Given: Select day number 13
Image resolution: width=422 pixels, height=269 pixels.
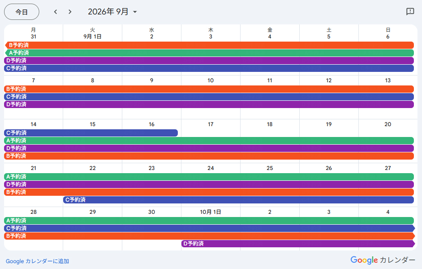Looking at the screenshot, I should (388, 80).
